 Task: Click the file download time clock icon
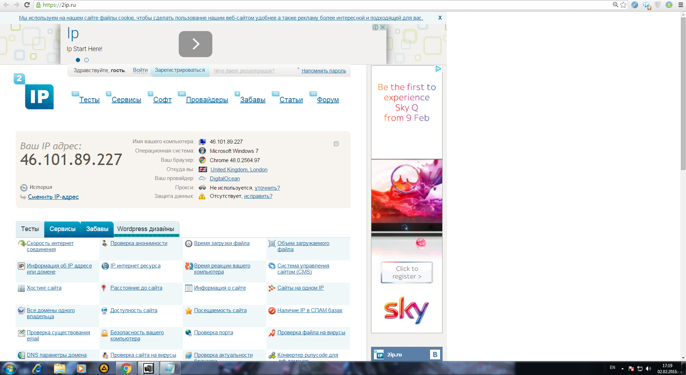pos(189,244)
